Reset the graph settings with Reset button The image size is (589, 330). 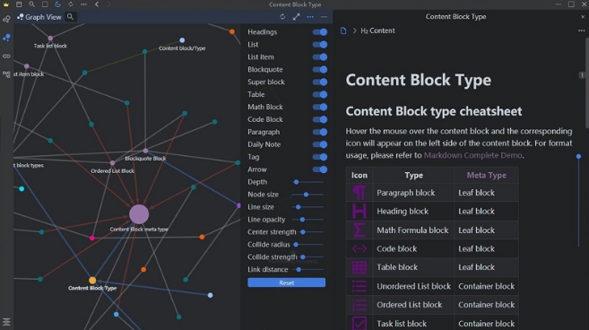[x=286, y=282]
